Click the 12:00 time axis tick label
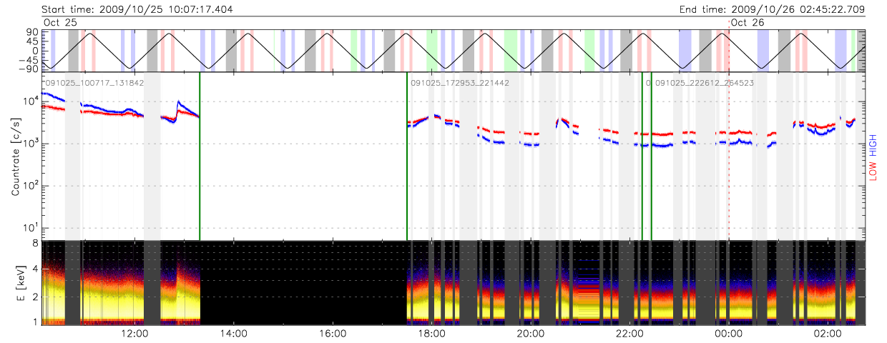The width and height of the screenshot is (887, 343). (x=135, y=334)
